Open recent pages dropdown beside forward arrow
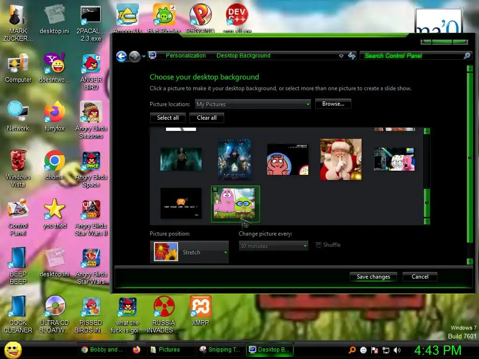The image size is (479, 359). 144,56
